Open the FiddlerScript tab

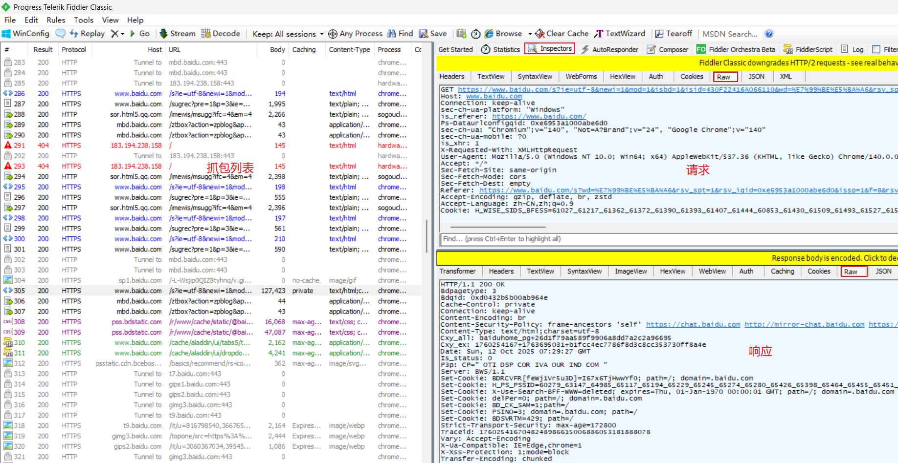tap(808, 49)
